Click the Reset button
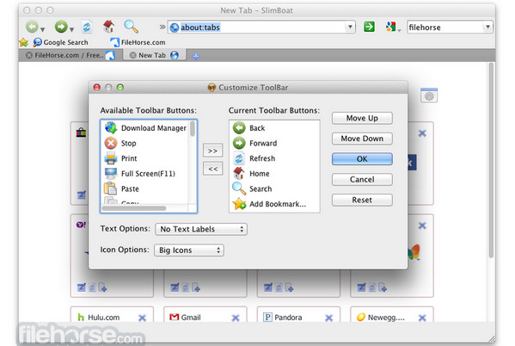Viewport: 515px width, 346px height. [362, 200]
